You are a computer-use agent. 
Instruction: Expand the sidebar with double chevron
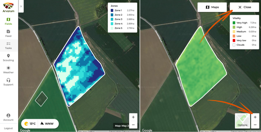tap(21, 6)
